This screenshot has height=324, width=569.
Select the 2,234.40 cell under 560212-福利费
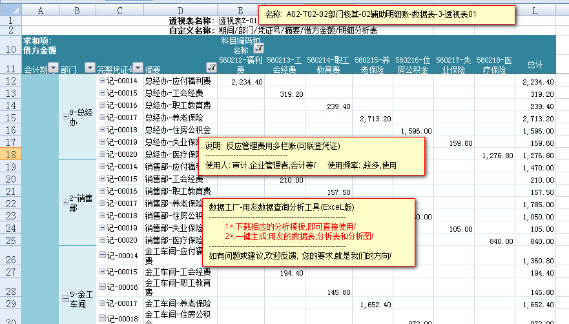point(241,81)
